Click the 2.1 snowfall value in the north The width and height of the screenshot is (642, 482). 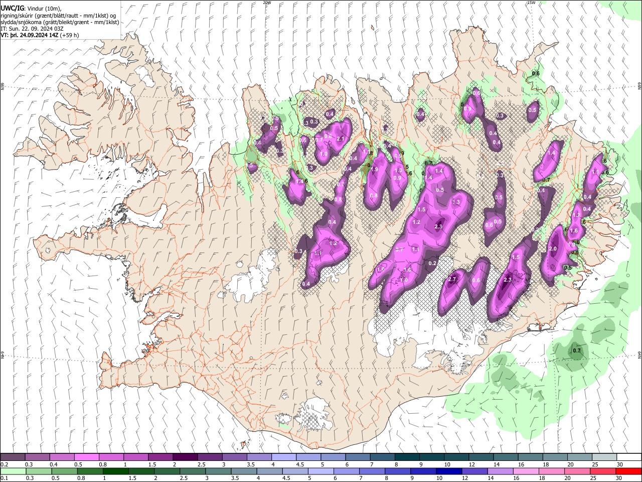[x=342, y=139]
